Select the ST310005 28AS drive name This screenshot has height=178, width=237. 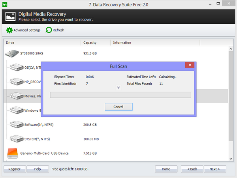coord(32,53)
